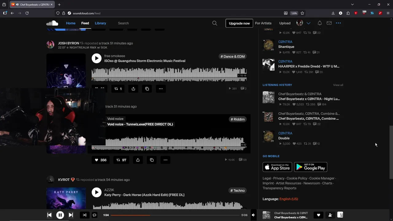Image resolution: width=393 pixels, height=221 pixels.
Task: Open the user avatar in header
Action: coord(300,23)
